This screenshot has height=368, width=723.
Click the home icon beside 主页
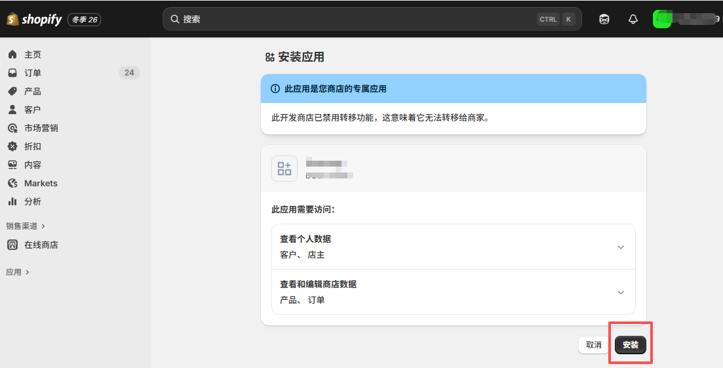(12, 54)
